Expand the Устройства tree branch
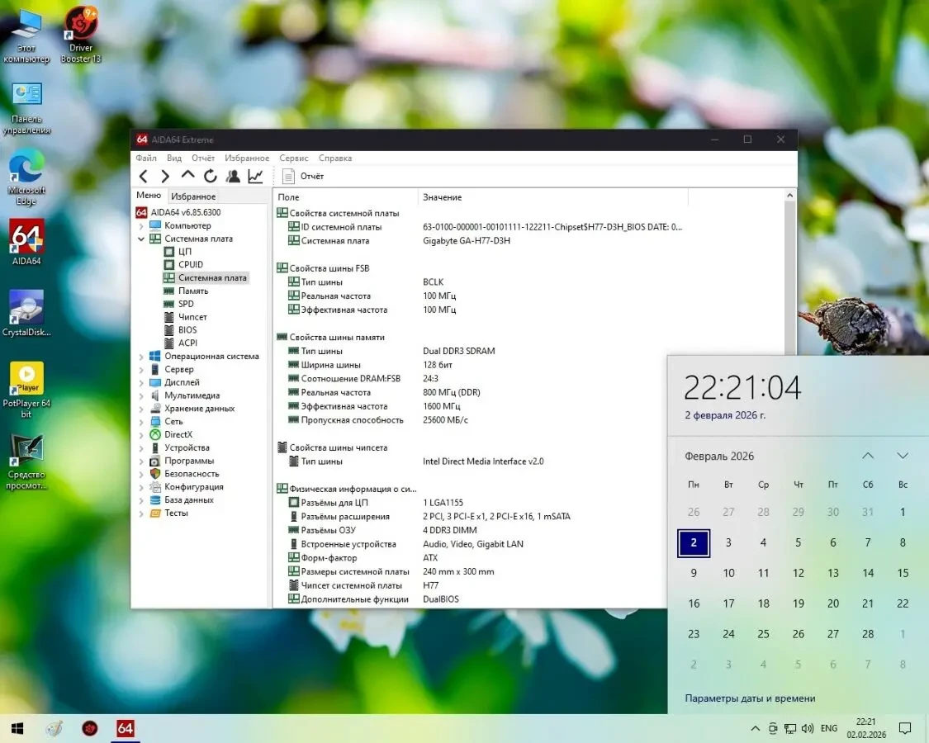Screen dimensions: 929x743 pos(142,447)
